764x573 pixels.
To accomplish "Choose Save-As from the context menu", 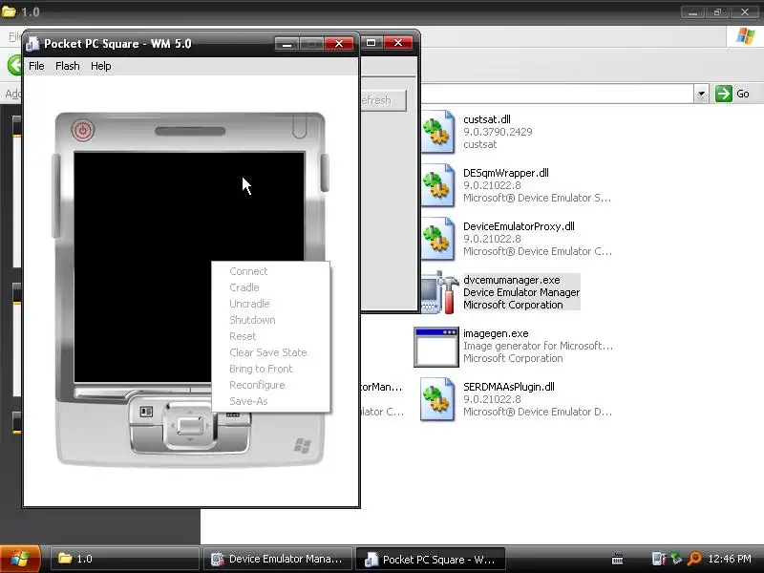I will (248, 401).
